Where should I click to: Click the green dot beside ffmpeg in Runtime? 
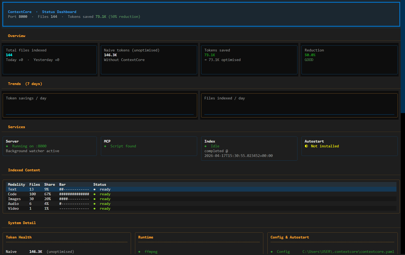[x=139, y=252]
